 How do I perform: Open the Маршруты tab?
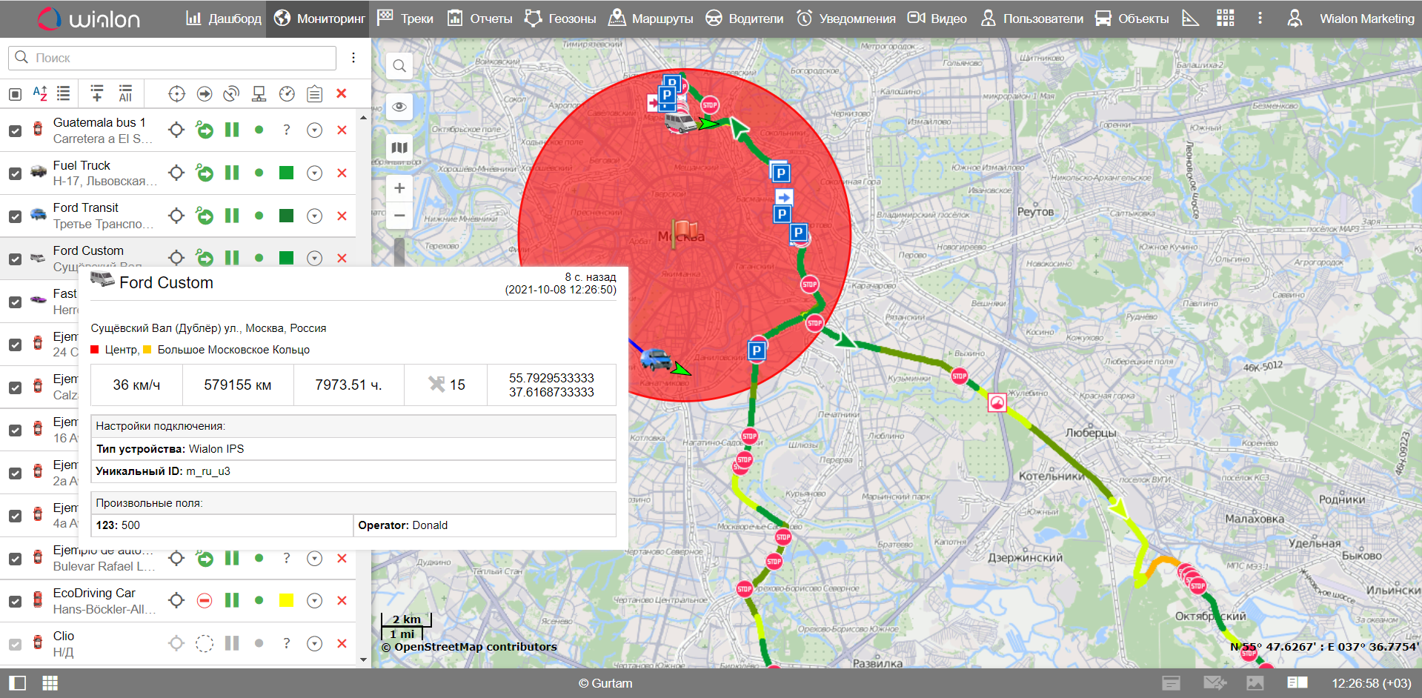click(651, 19)
